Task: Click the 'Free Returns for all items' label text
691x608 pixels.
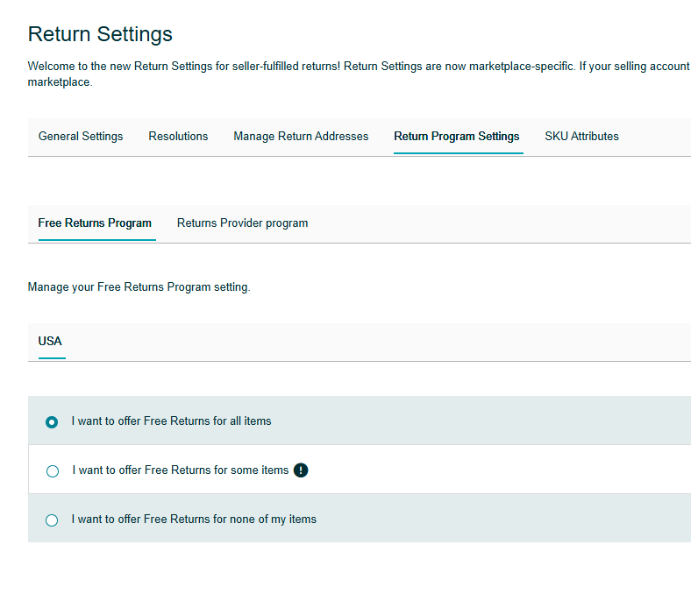Action: click(171, 421)
